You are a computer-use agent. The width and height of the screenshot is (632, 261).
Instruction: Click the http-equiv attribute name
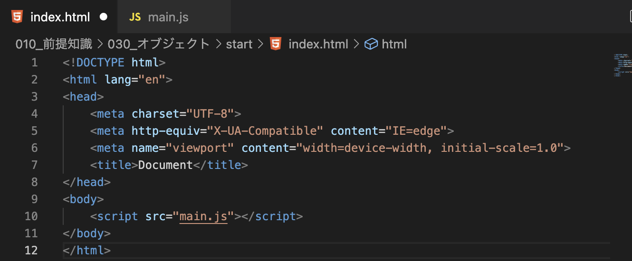coord(166,131)
